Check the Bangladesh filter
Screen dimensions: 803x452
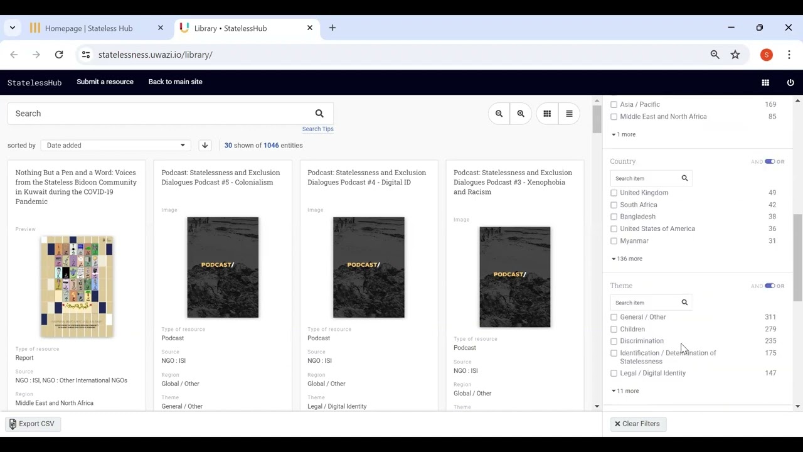tap(614, 217)
